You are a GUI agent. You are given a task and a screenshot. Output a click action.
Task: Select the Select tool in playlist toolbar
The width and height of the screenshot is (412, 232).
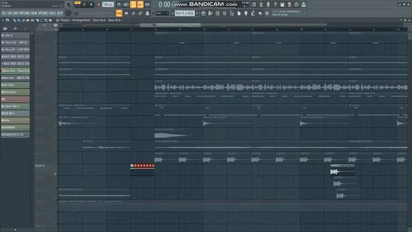click(41, 20)
